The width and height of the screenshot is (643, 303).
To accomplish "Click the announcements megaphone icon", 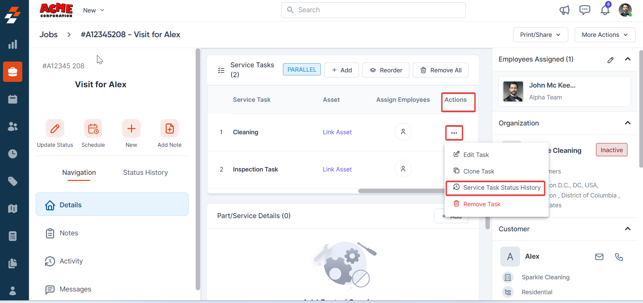I will click(x=564, y=10).
